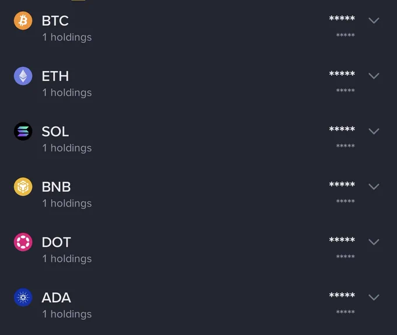Click the hidden ADA balance asterisks
The width and height of the screenshot is (397, 335).
click(342, 295)
